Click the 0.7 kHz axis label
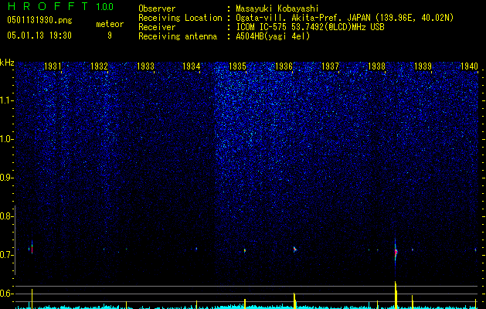 [6, 255]
